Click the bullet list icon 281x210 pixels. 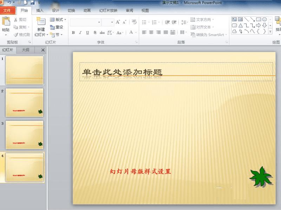point(144,22)
